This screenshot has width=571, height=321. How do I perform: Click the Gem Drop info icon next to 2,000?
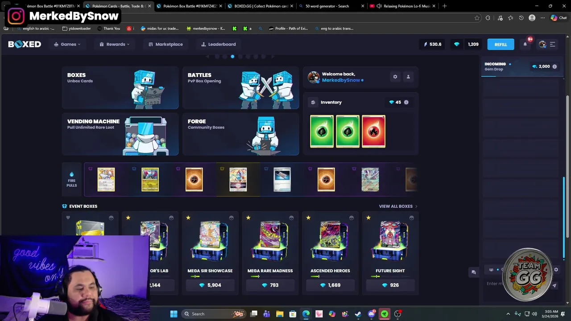pyautogui.click(x=554, y=66)
